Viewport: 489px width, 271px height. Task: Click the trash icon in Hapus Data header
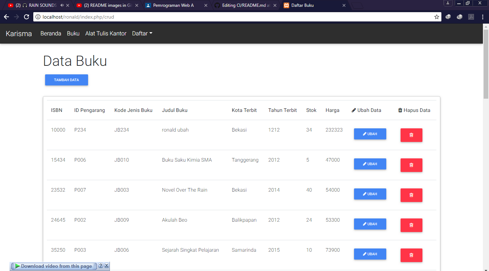[400, 110]
